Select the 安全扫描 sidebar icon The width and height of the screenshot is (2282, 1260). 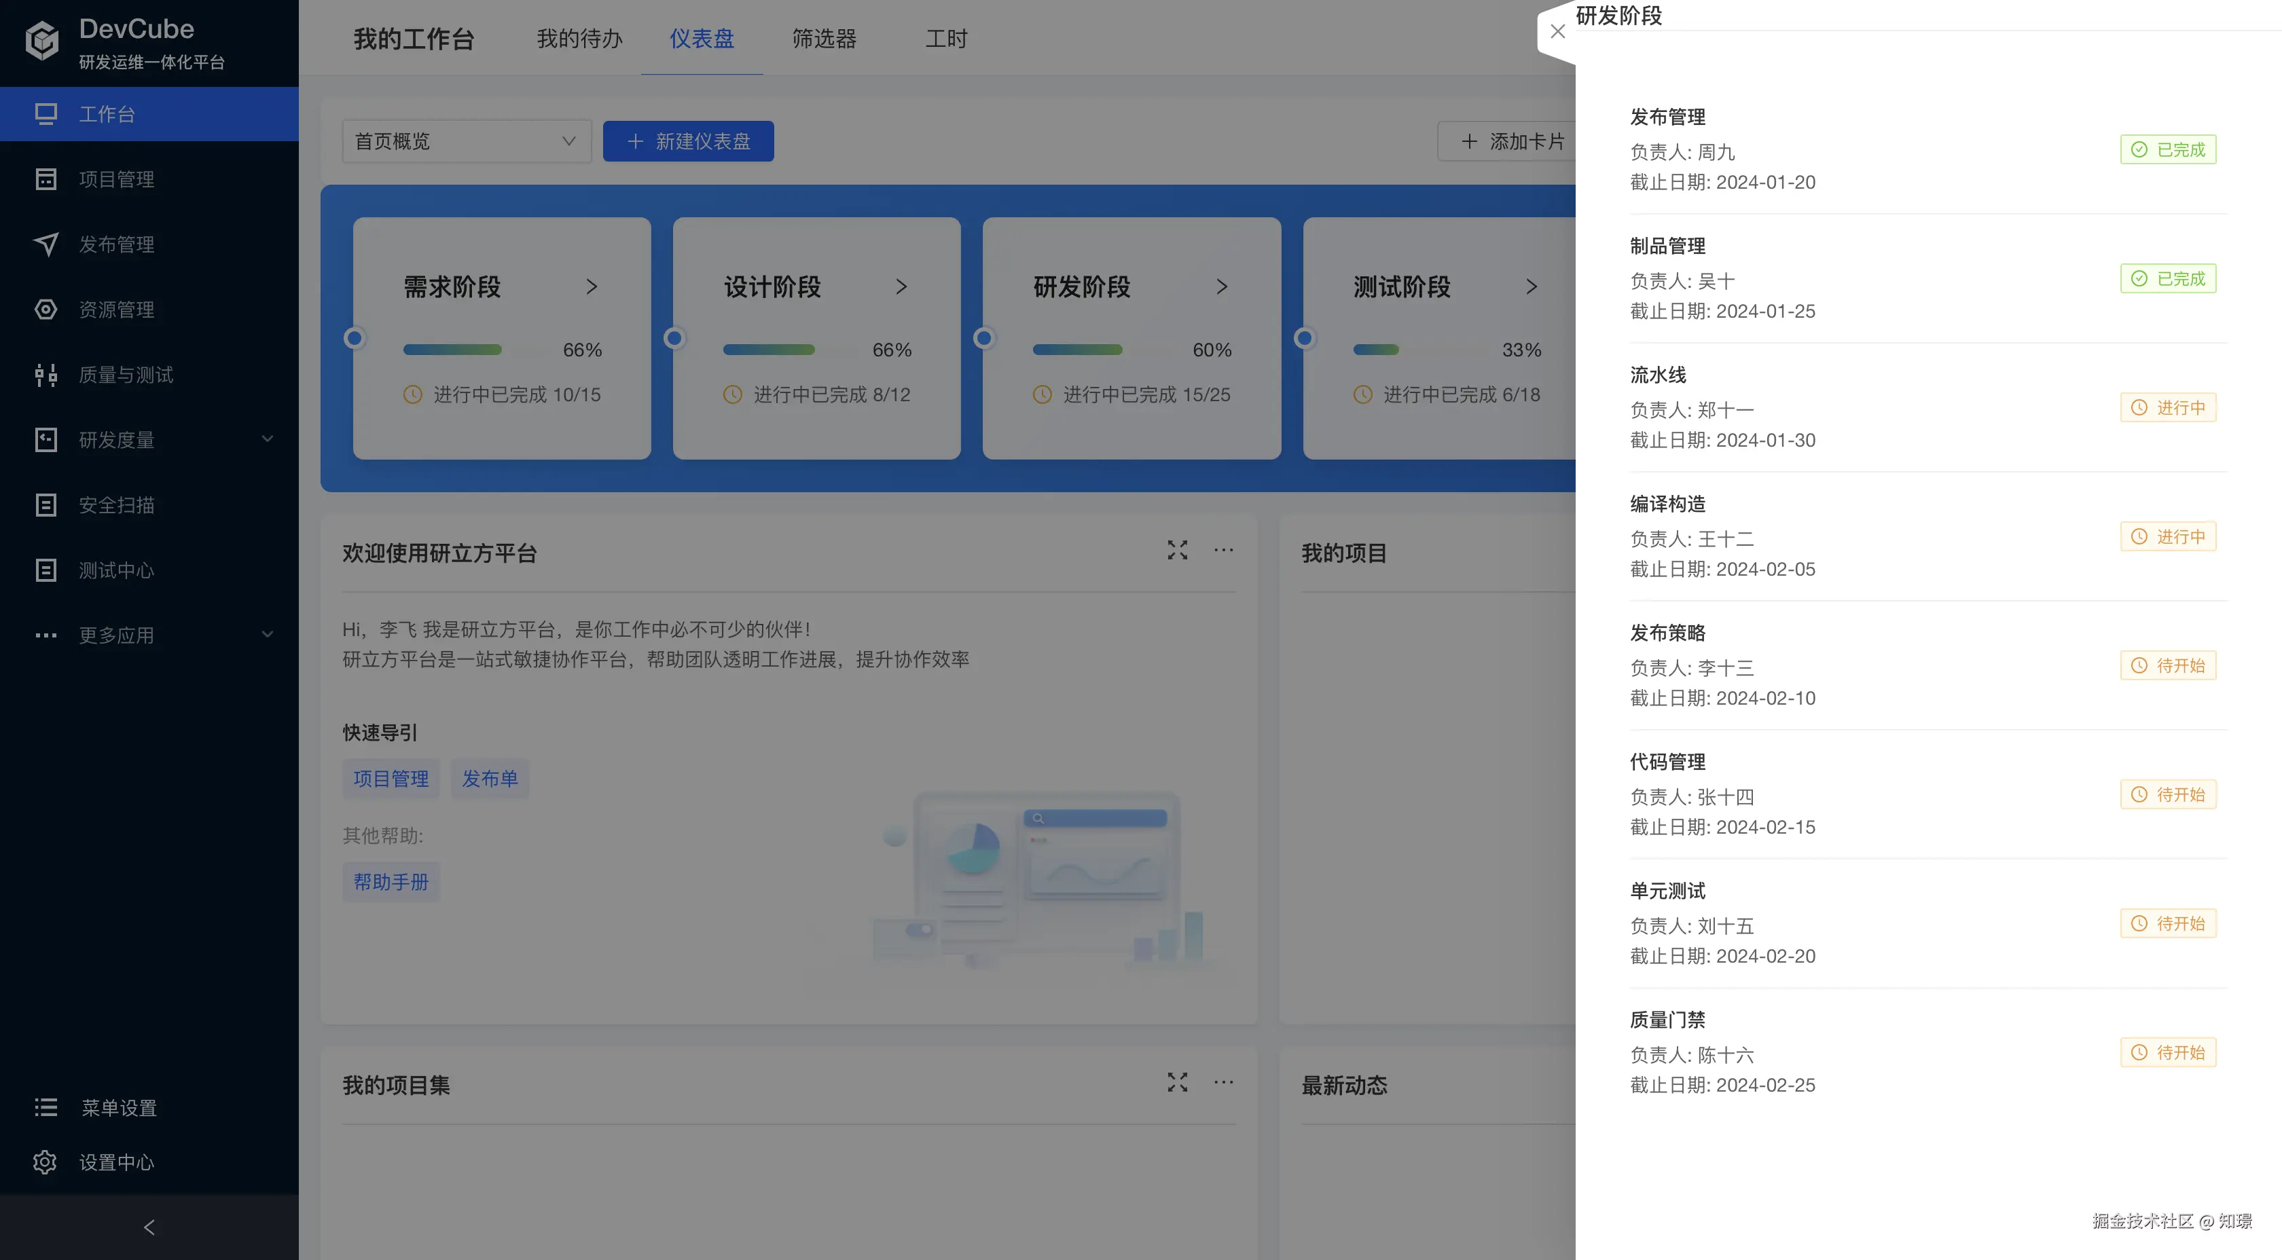[x=46, y=504]
